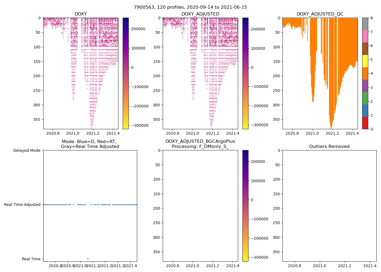The width and height of the screenshot is (381, 272).
Task: Pick the green QC colorbar segment
Action: [365, 98]
